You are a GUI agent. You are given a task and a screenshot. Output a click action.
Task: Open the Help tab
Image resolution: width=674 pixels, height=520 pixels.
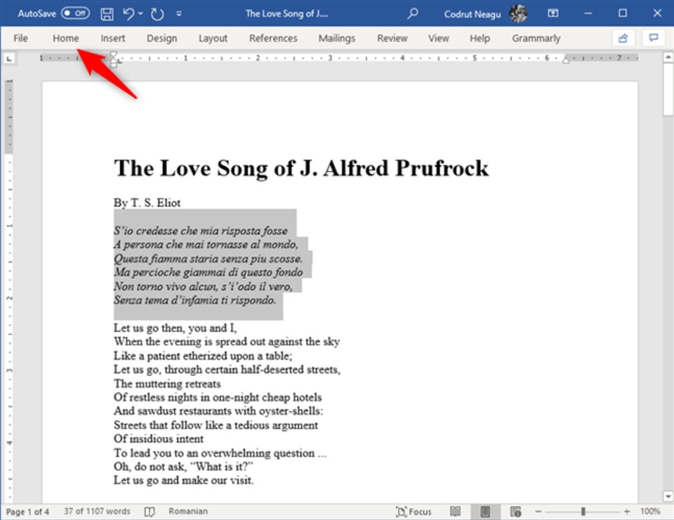pos(480,38)
